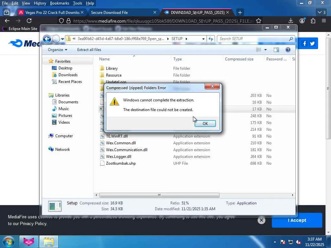Click the horizontal scrollbar thumb
Image resolution: width=331 pixels, height=248 pixels.
[159, 195]
